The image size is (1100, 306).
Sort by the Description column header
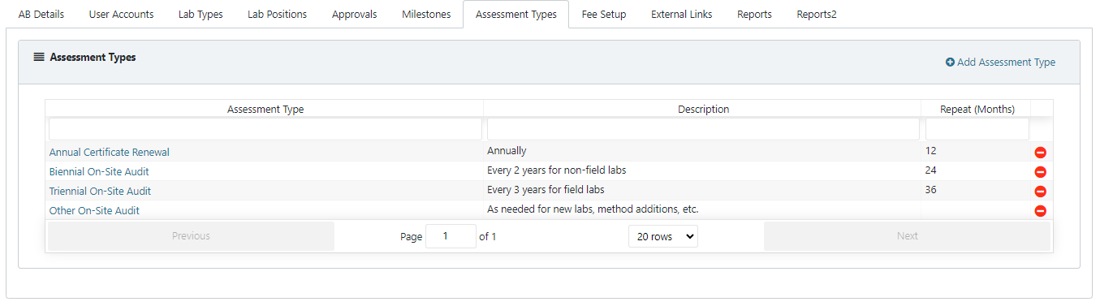(703, 109)
